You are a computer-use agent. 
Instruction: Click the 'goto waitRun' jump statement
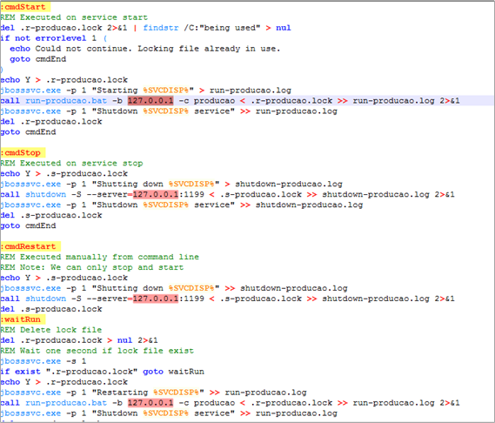[x=174, y=372]
